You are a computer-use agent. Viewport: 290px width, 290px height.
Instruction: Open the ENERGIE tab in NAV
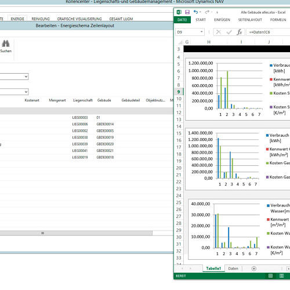[x=17, y=19]
